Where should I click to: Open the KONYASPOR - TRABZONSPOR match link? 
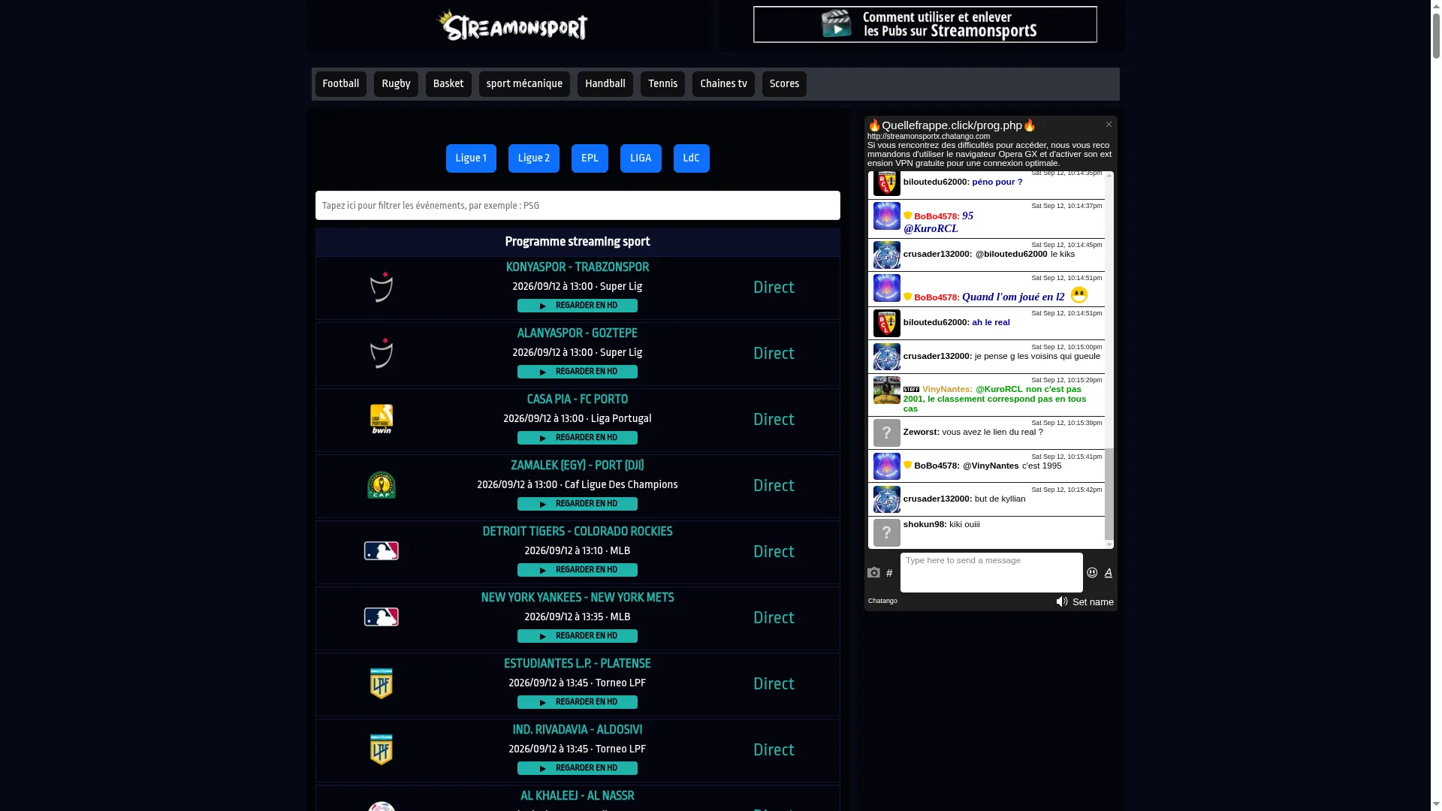[578, 267]
